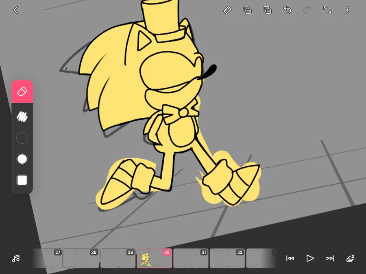Open the brush size dot selector
Viewport: 366px width, 274px height.
[22, 138]
